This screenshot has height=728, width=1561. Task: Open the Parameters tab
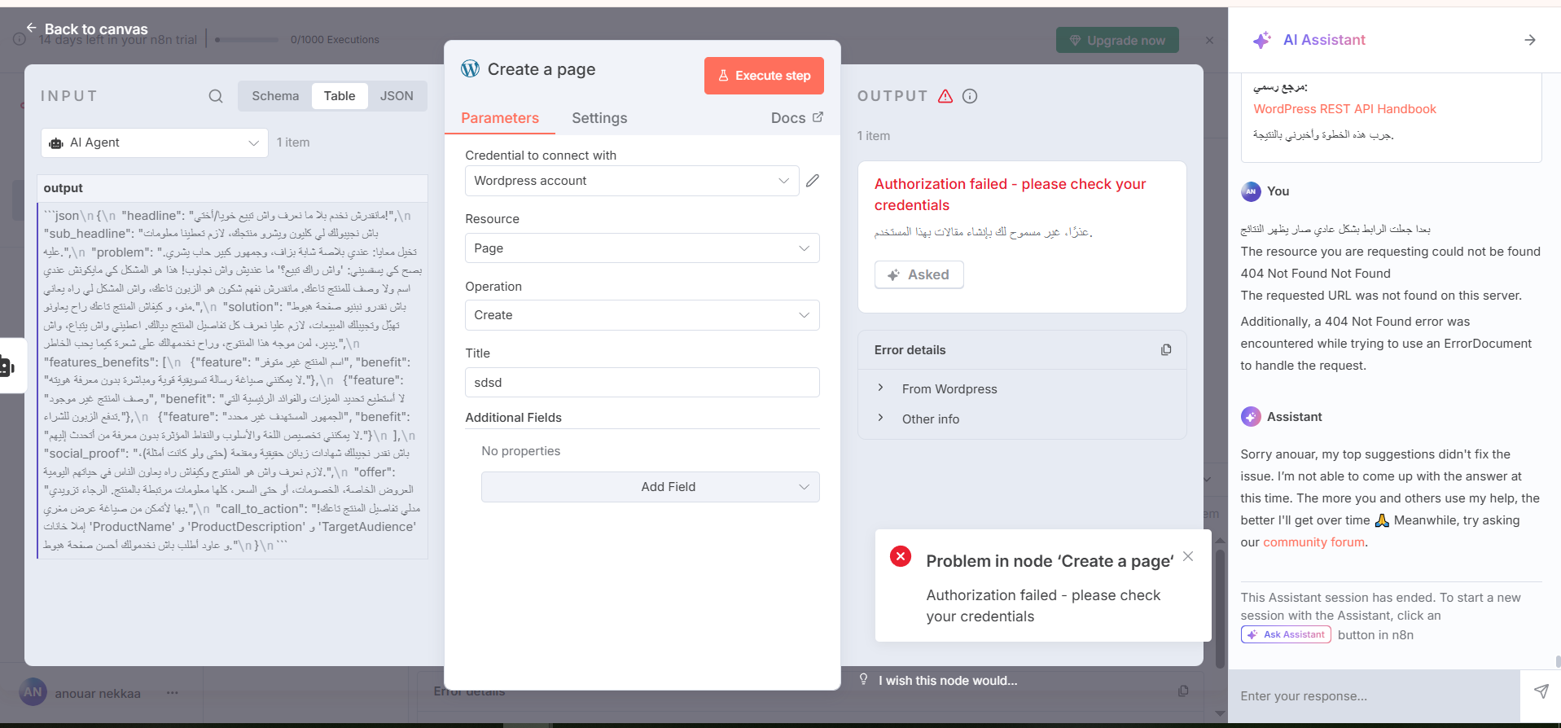coord(500,118)
